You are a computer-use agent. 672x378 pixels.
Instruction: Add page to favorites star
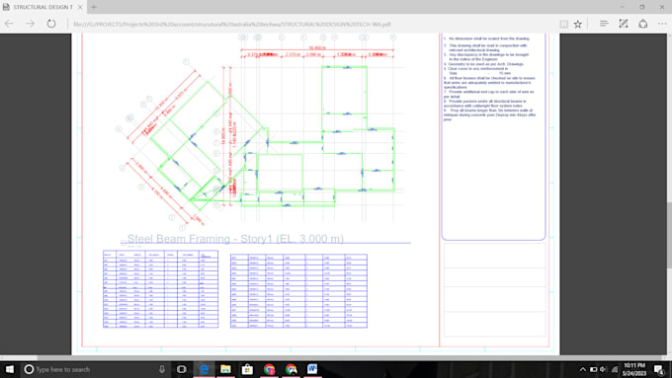(x=578, y=25)
